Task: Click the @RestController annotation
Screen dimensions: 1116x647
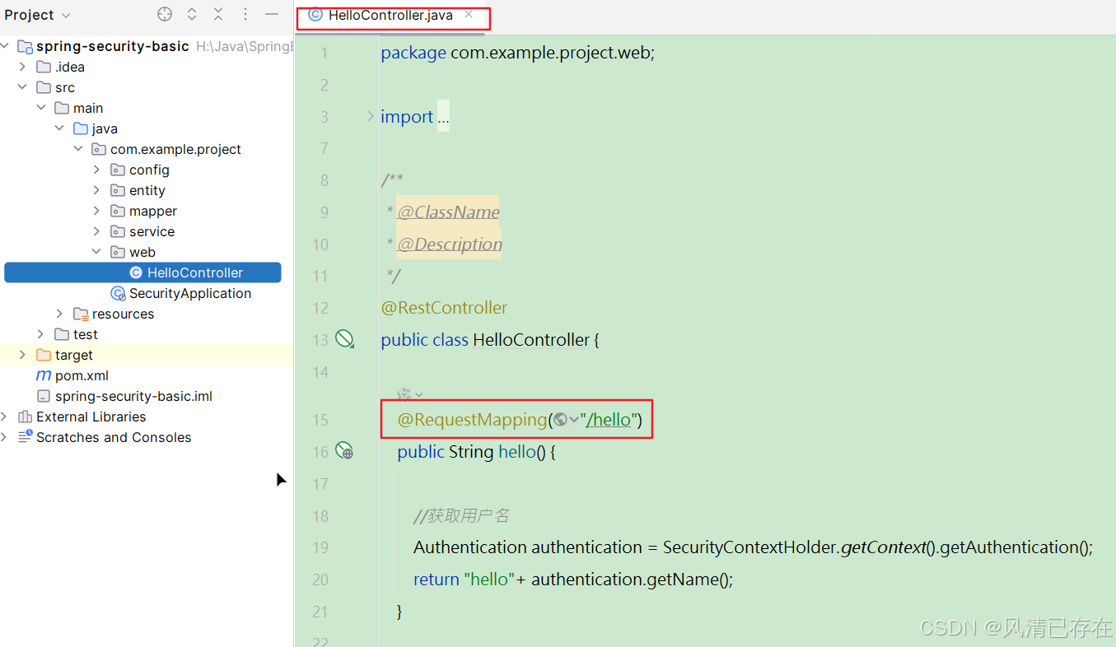Action: pos(444,308)
